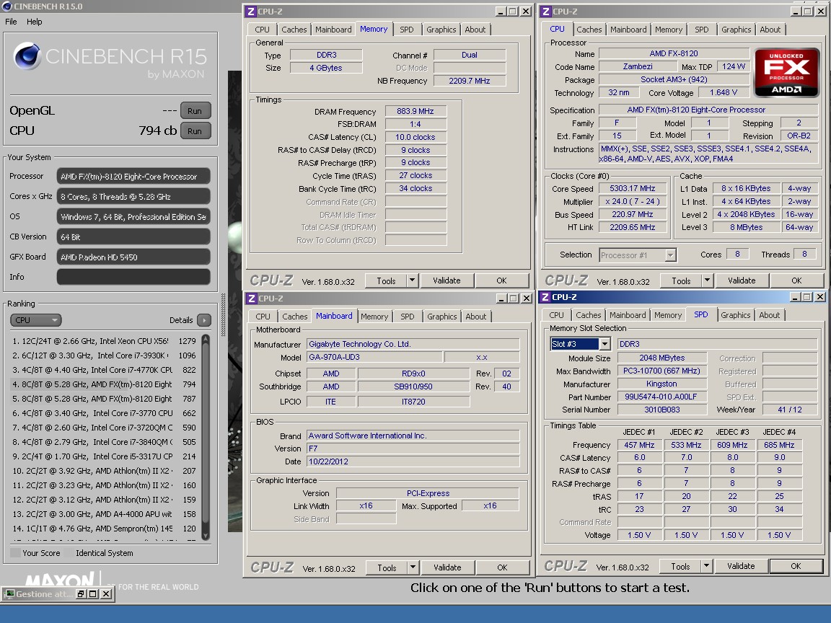Click the DRAM Frequency 883.9 MHz value
Viewport: 831px width, 623px height.
click(415, 111)
